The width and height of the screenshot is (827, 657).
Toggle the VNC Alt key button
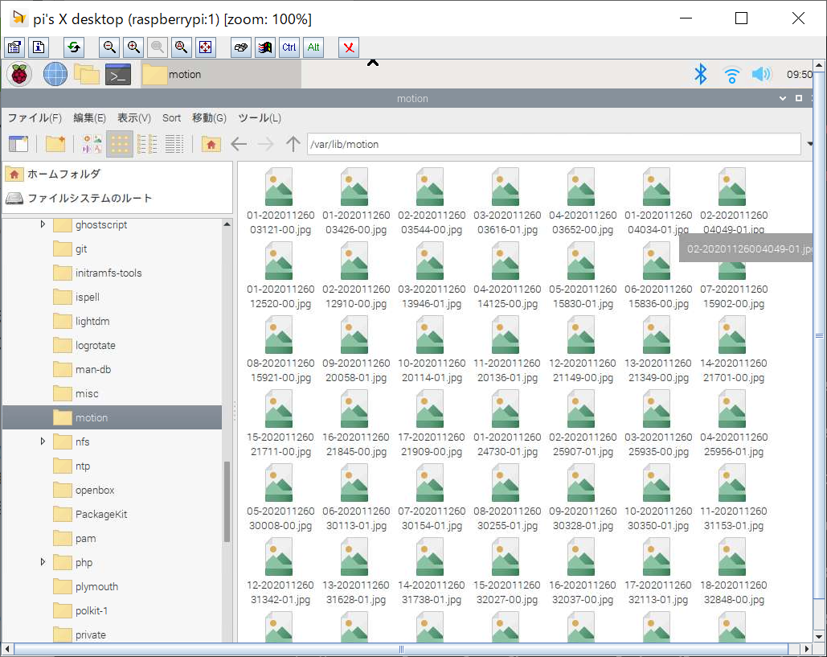(313, 47)
